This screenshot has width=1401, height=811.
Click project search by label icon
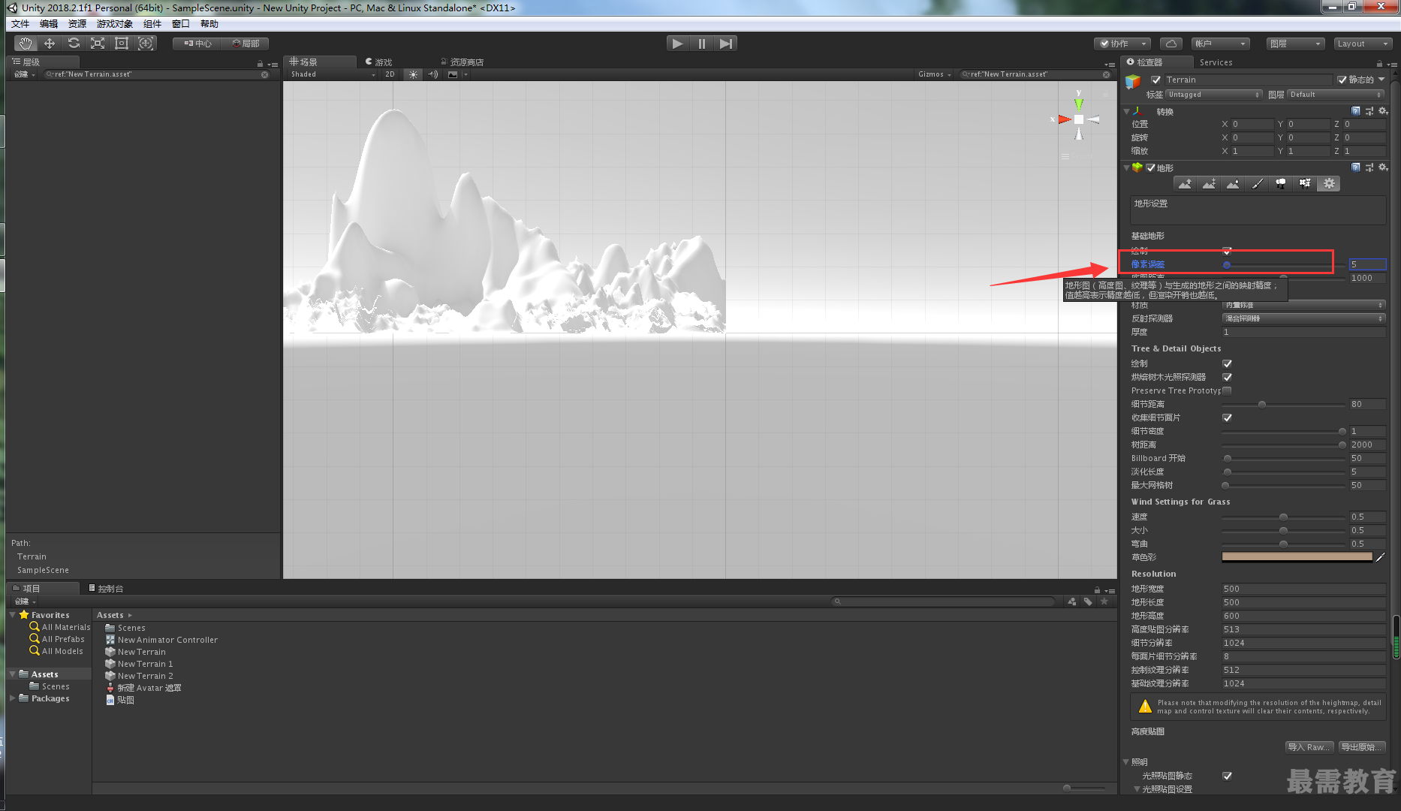(1088, 601)
